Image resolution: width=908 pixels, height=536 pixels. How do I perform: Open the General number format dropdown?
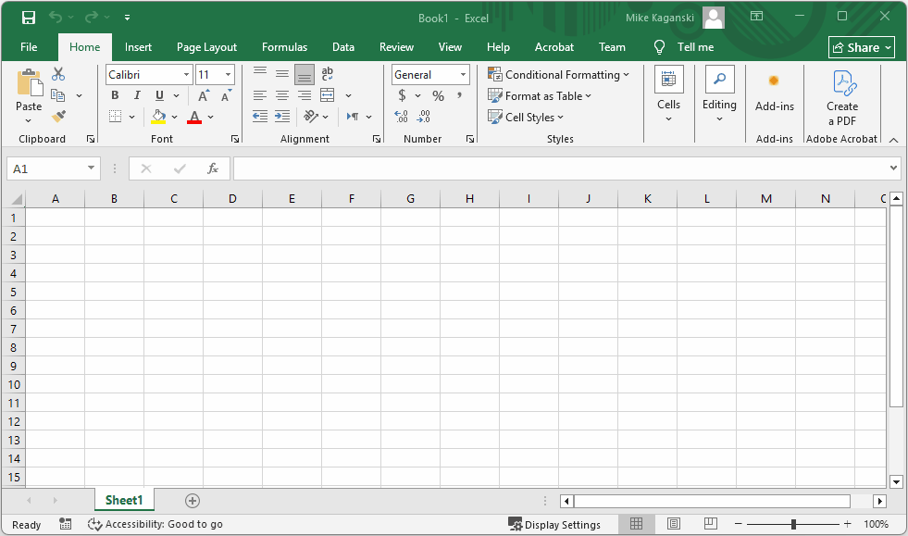click(464, 75)
